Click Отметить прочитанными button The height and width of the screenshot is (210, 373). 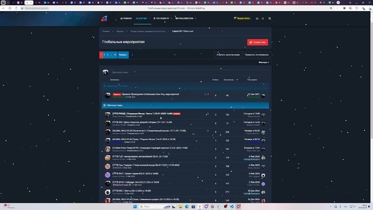(x=228, y=55)
